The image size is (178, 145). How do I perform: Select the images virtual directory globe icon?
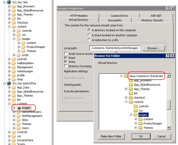point(19,108)
